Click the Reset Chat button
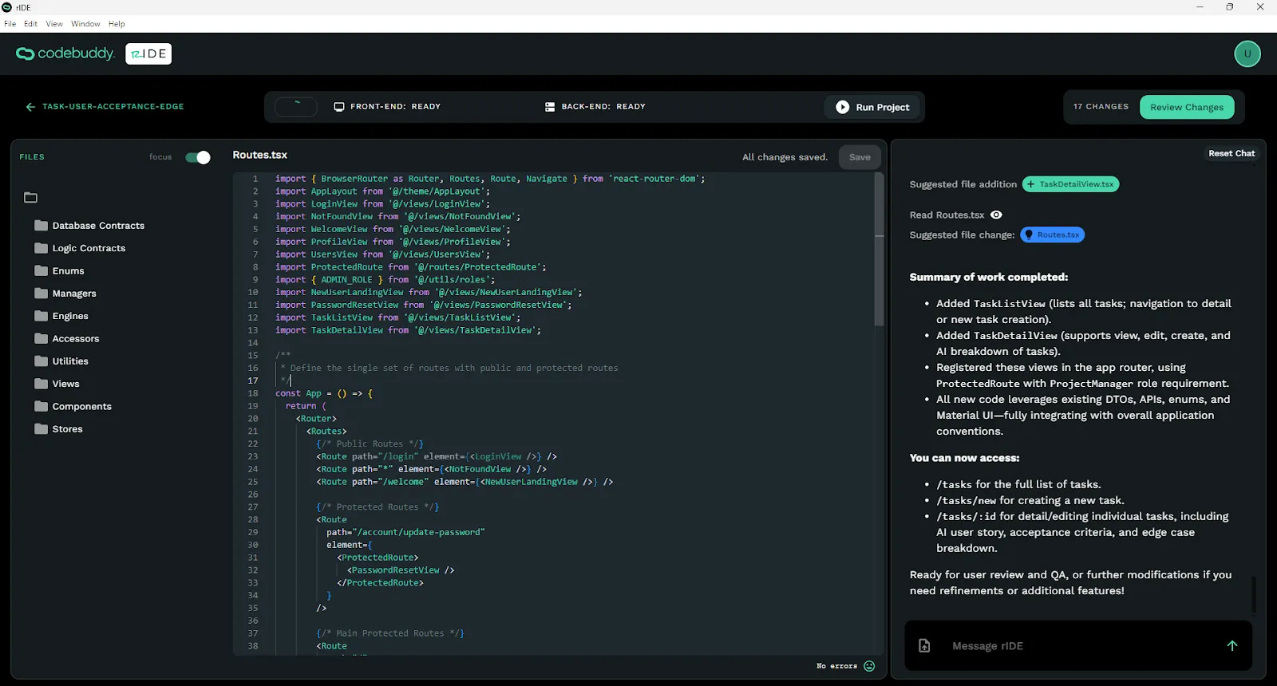This screenshot has height=686, width=1277. click(1232, 153)
